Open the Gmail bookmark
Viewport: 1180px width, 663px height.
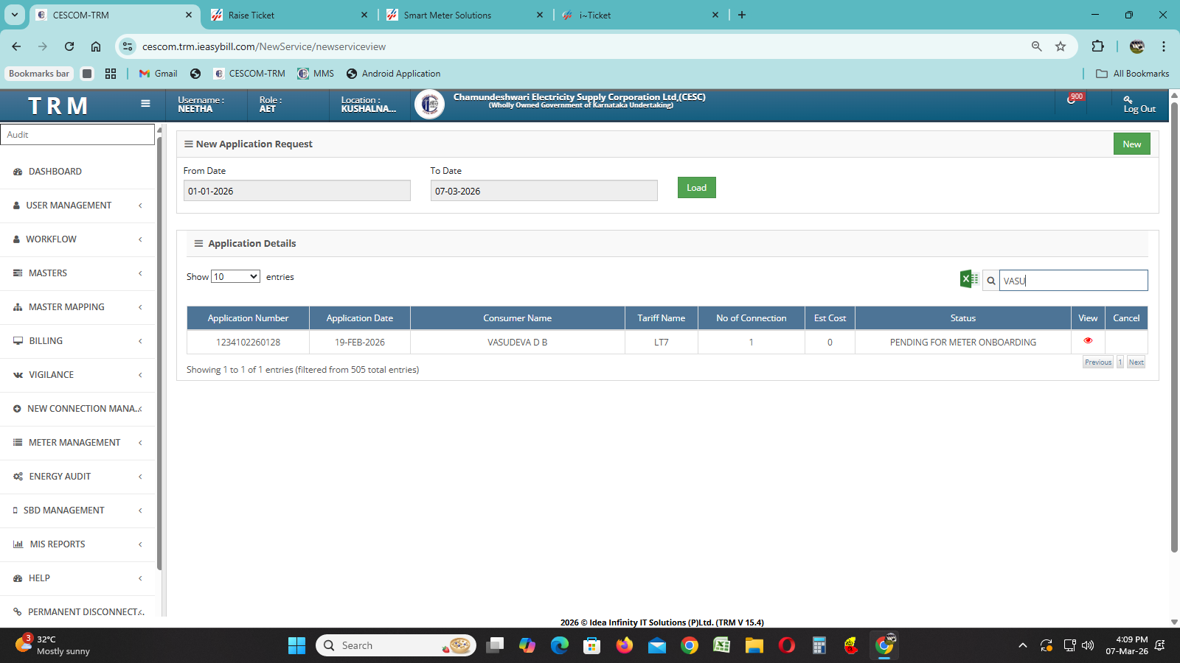click(158, 74)
